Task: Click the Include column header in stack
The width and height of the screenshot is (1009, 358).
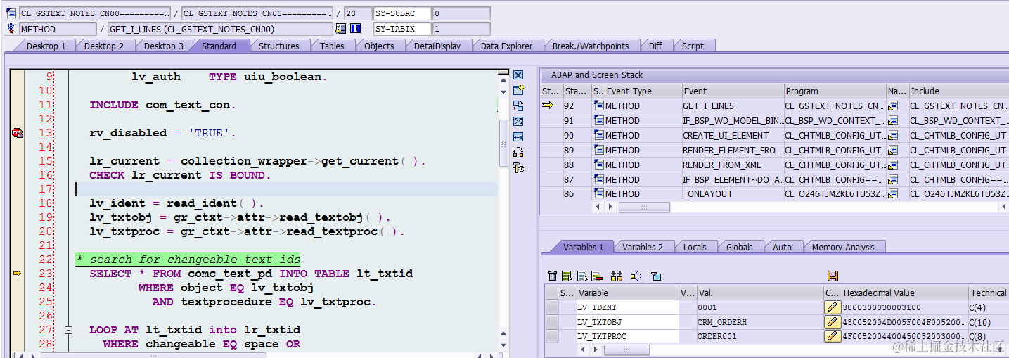Action: [958, 91]
